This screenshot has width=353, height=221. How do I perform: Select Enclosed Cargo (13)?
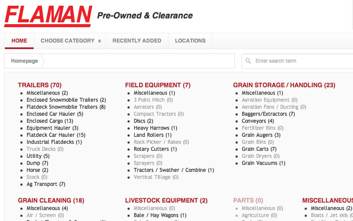50,121
